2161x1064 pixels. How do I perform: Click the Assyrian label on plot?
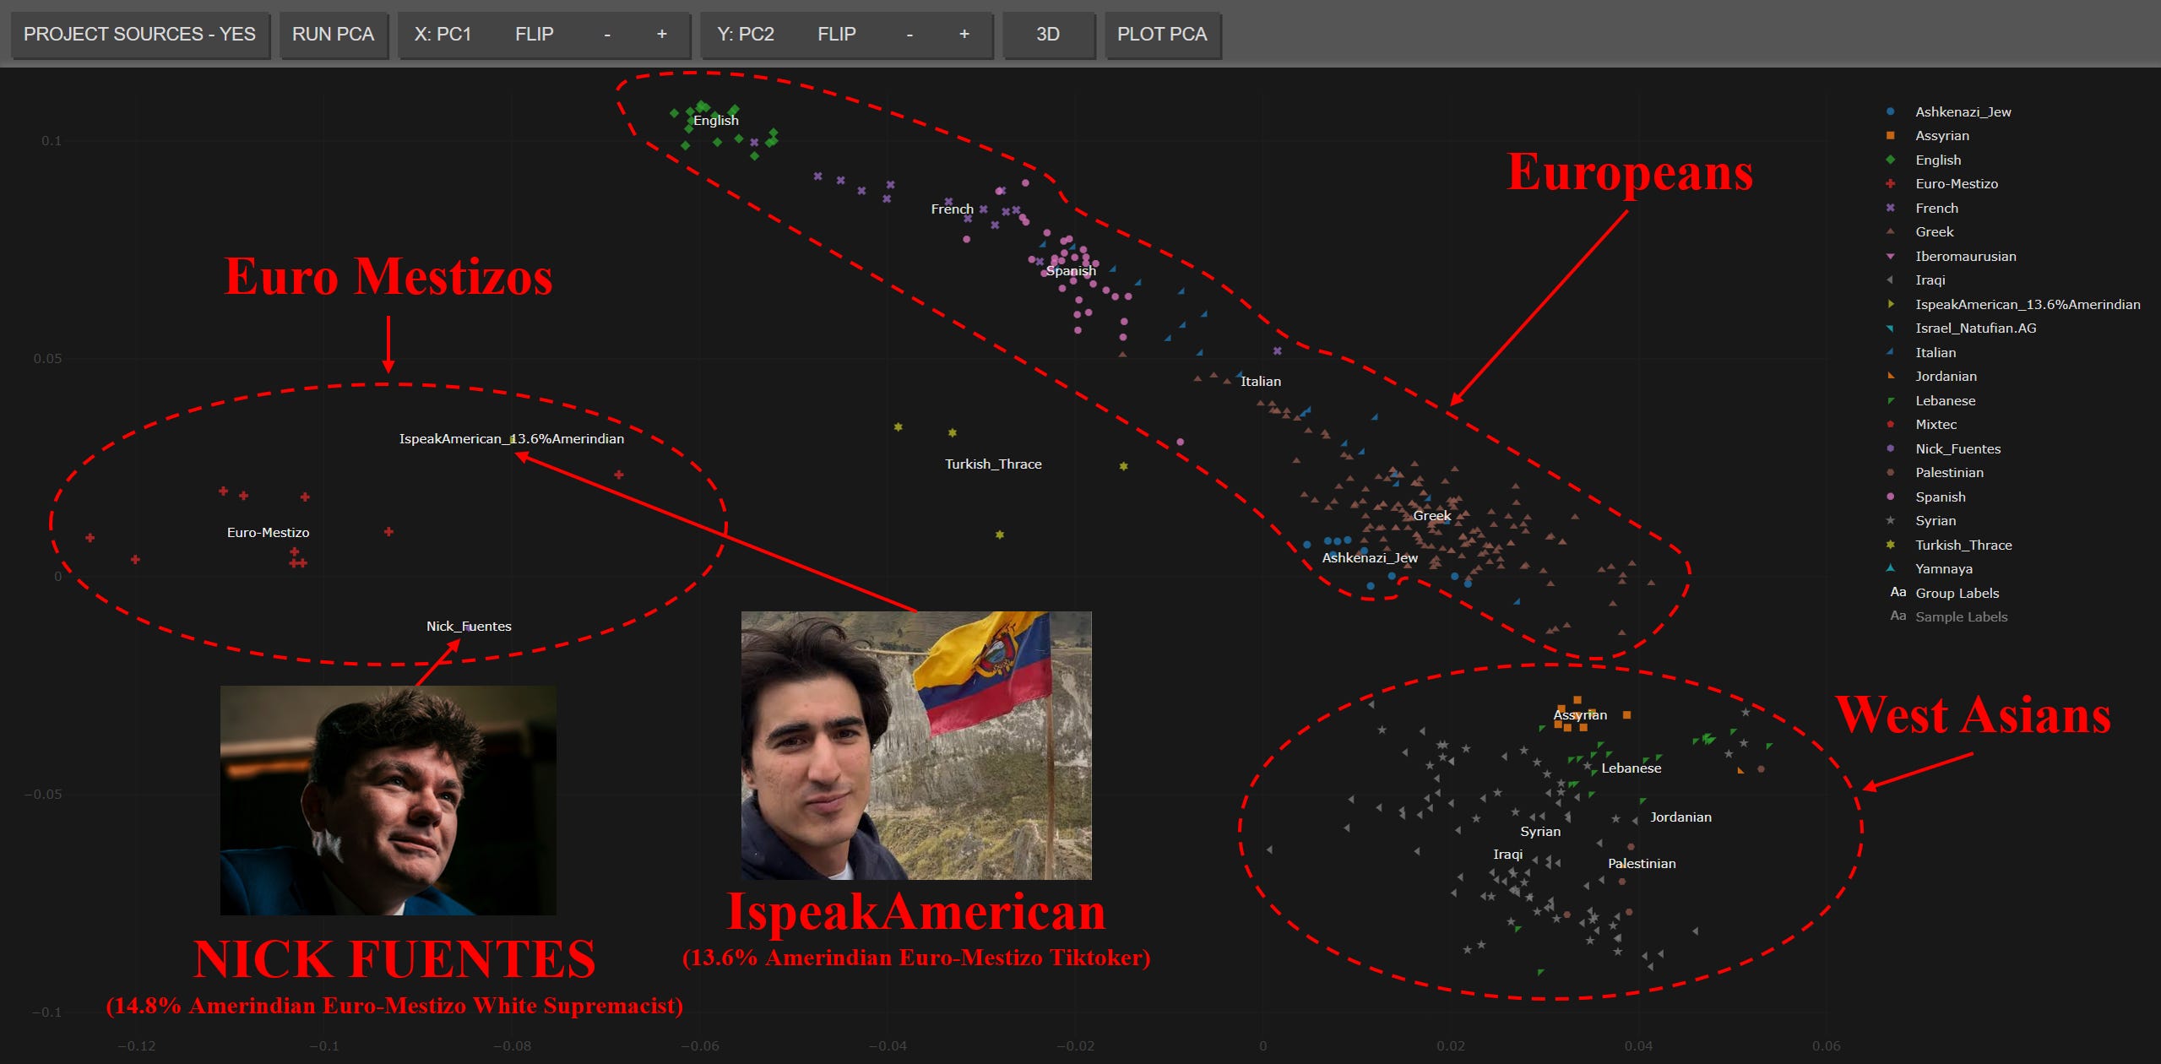1580,715
